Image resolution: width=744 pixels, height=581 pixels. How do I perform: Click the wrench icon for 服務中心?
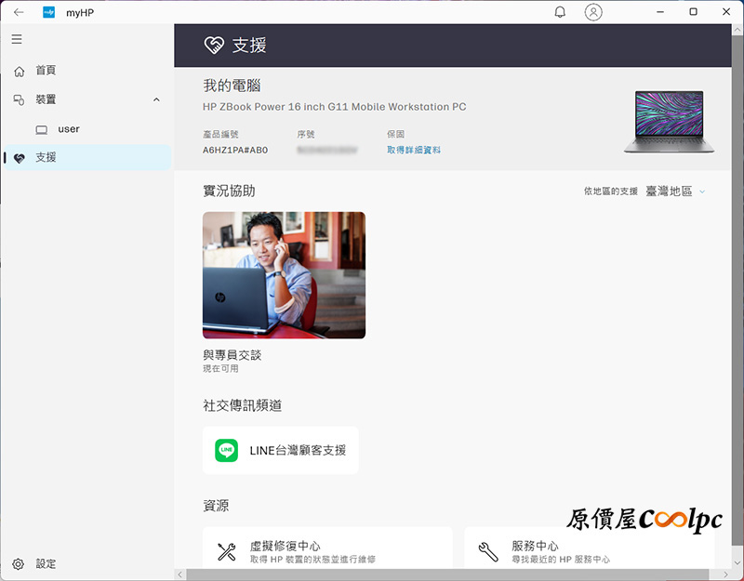[x=488, y=552]
